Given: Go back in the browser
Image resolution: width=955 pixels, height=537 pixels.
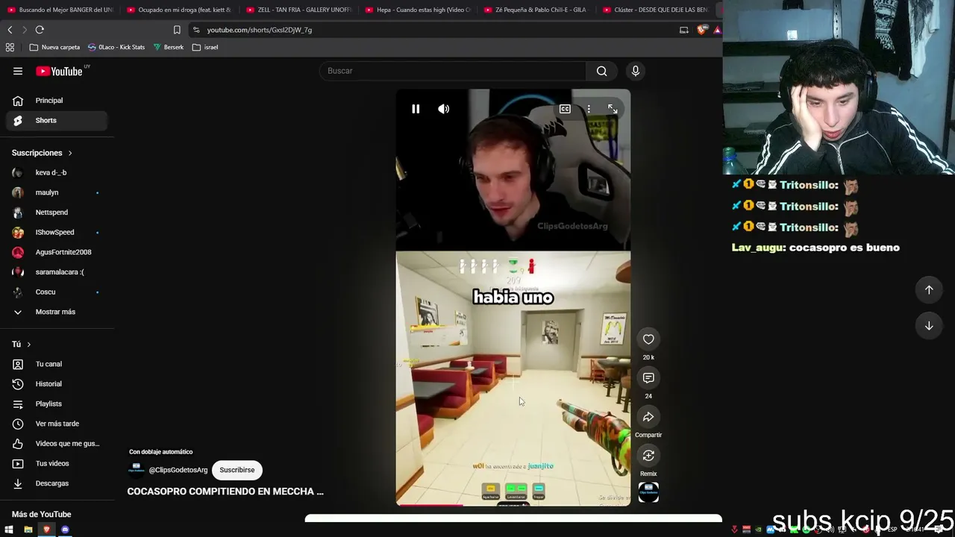Looking at the screenshot, I should [10, 30].
